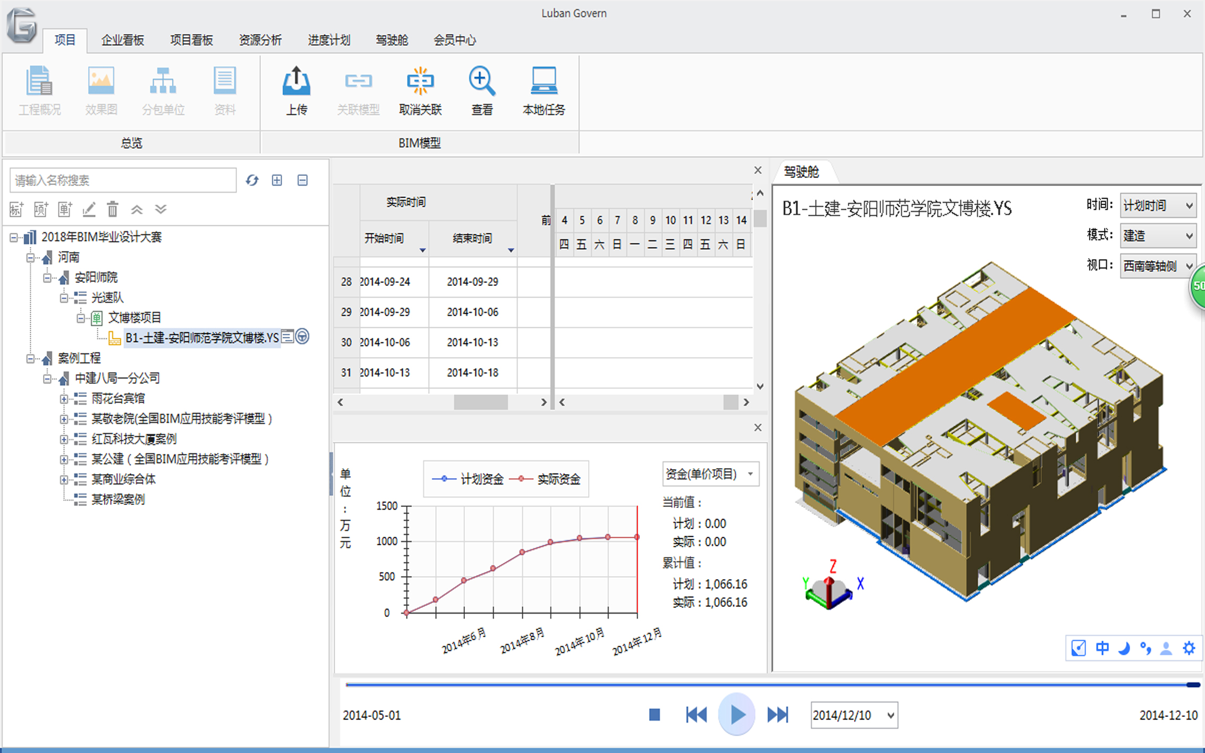
Task: Skip backward with the rewind button
Action: 696,715
